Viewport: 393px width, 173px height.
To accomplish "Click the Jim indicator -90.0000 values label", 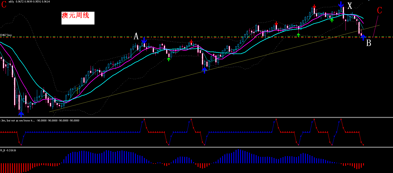I will pyautogui.click(x=40, y=121).
